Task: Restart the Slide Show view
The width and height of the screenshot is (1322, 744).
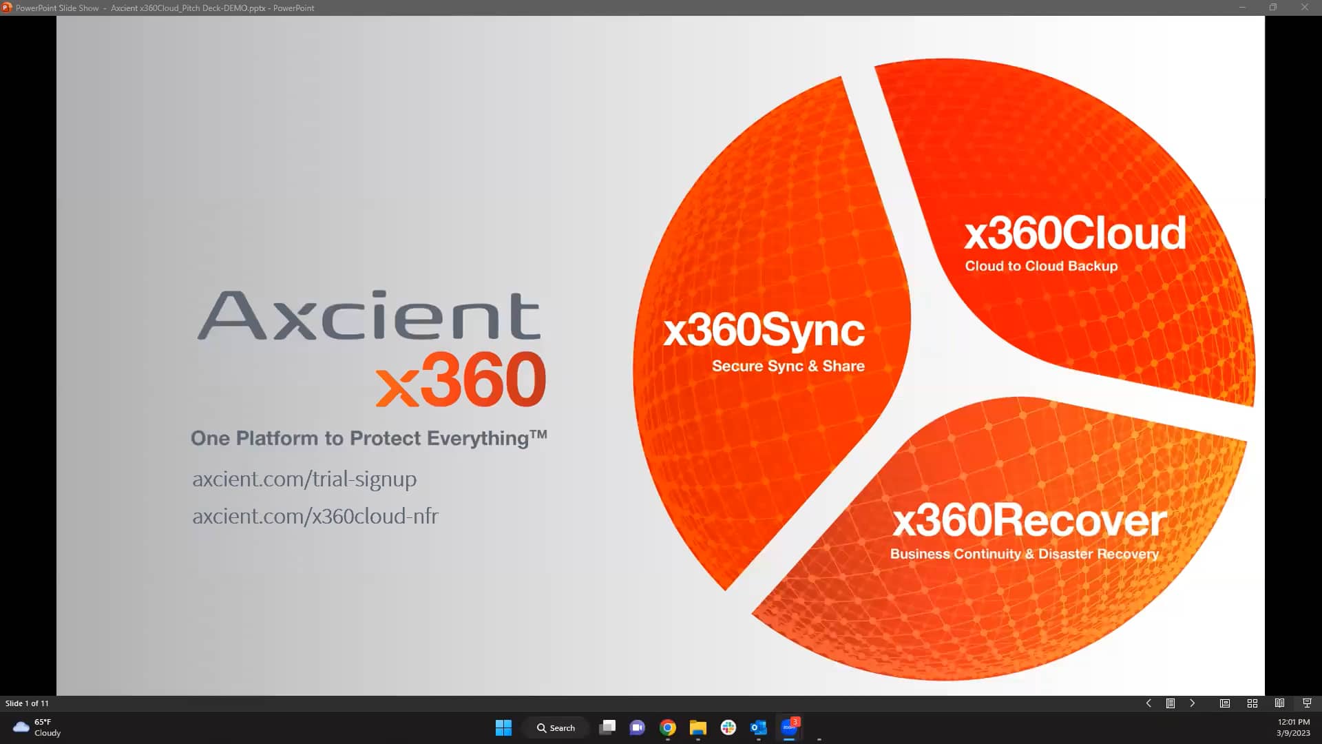Action: coord(1307,703)
